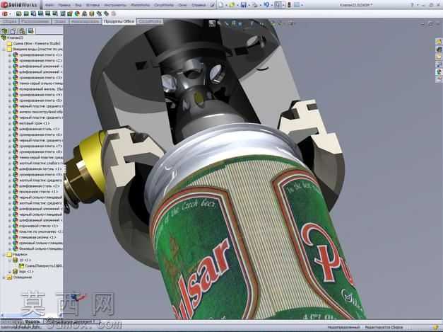The height and width of the screenshot is (332, 443).
Task: Expand the logo <1> tree node
Action: pos(10,271)
